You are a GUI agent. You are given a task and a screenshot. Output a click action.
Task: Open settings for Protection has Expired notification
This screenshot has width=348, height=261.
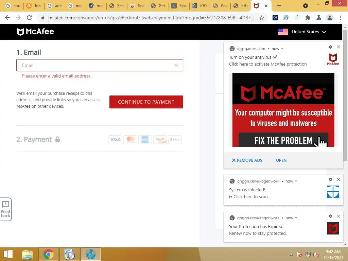(330, 216)
